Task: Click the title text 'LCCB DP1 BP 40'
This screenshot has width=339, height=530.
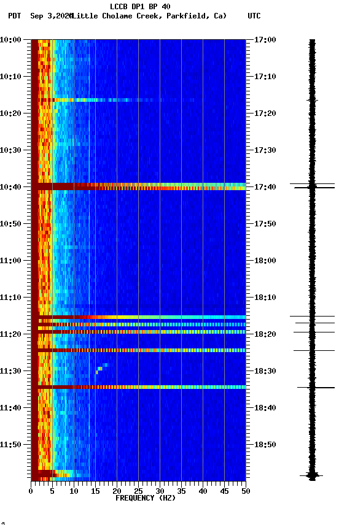Action: click(140, 6)
